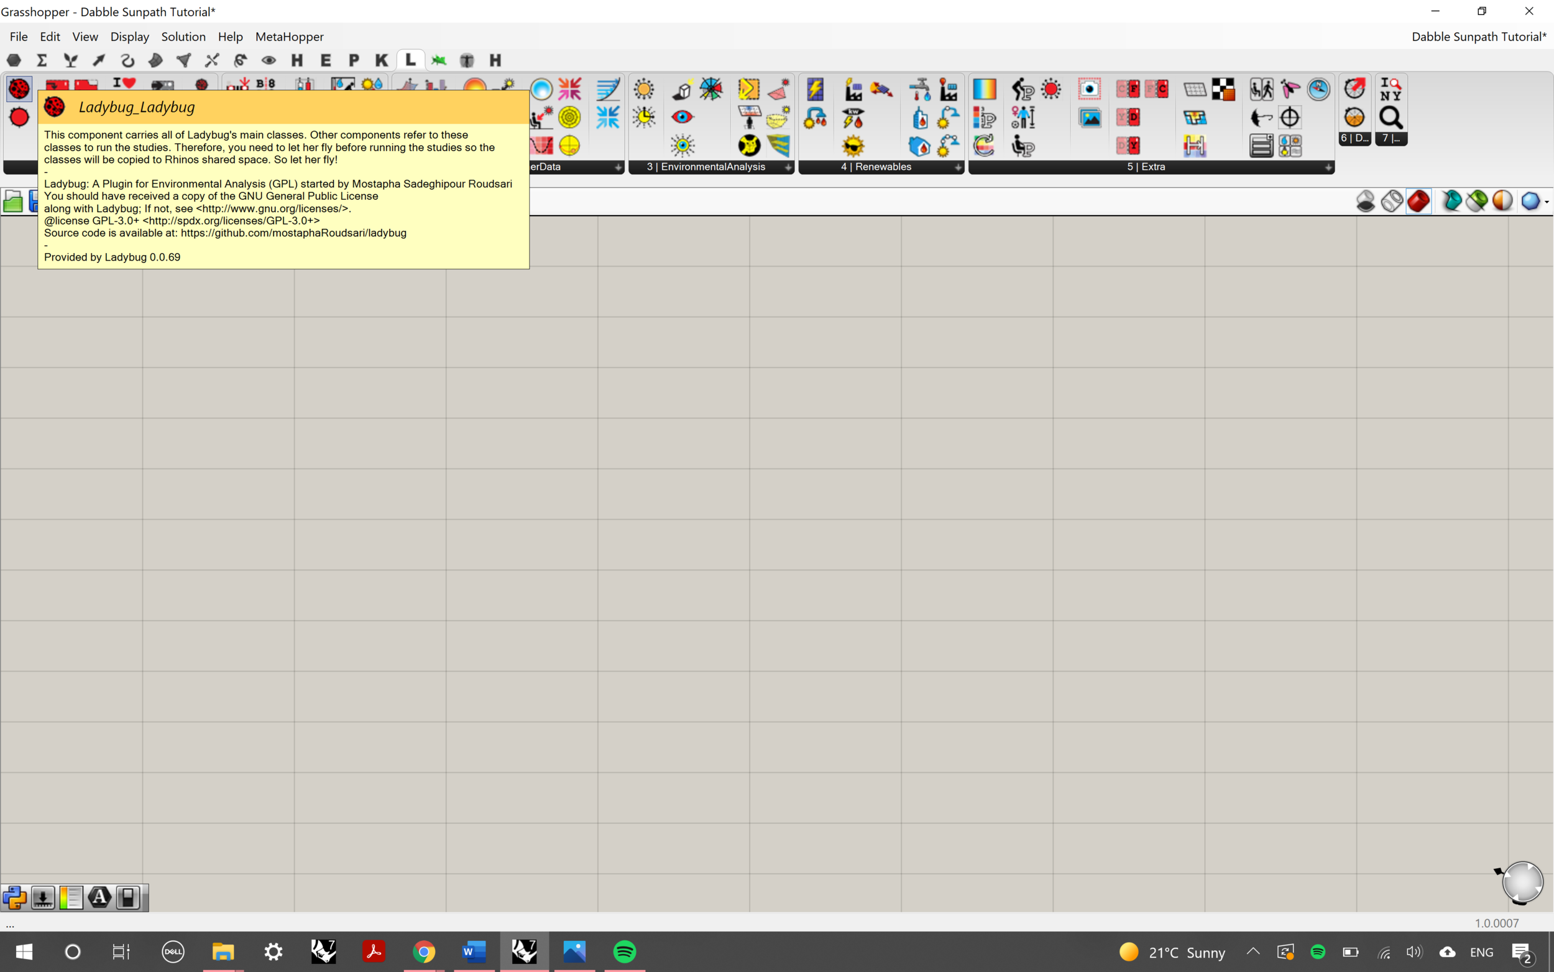Expand the 3 | EnvironmentalAnalysis panel

788,167
